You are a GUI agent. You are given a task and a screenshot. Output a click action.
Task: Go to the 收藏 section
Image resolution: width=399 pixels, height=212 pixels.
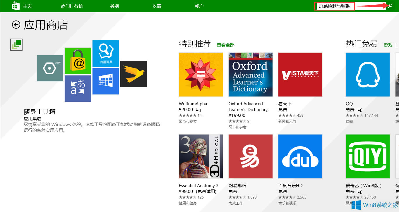pos(157,6)
